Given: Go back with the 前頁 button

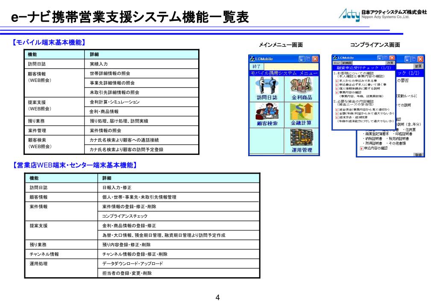Looking at the screenshot, I should click(x=418, y=66).
